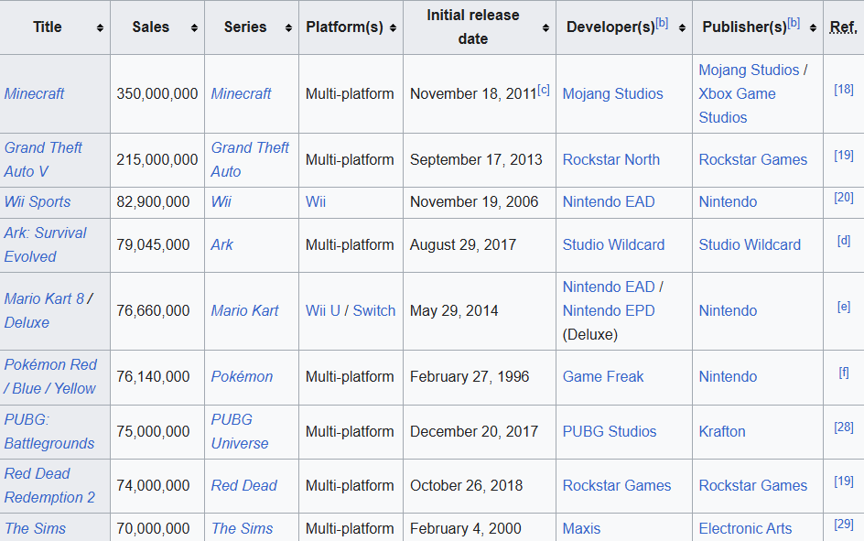Open Krafton publisher link
Image resolution: width=864 pixels, height=541 pixels.
[x=722, y=431]
